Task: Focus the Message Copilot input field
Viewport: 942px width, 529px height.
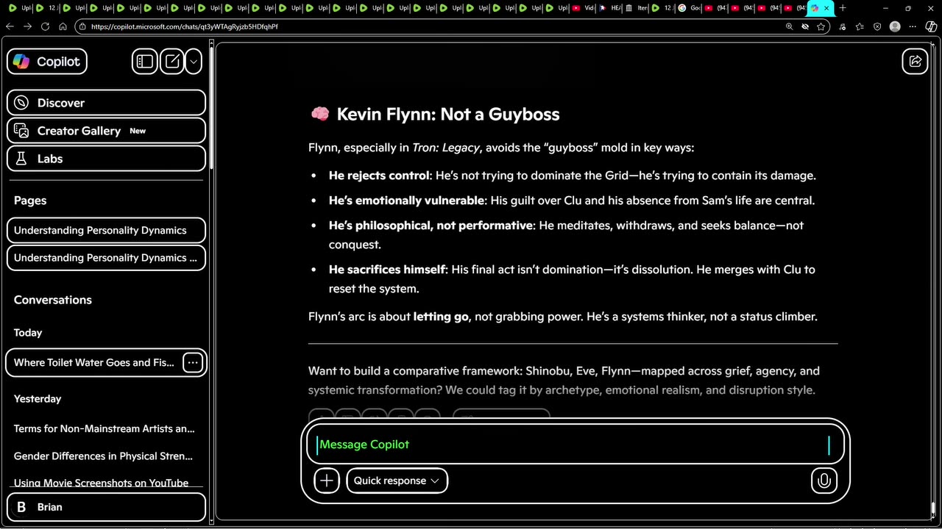Action: click(x=574, y=445)
